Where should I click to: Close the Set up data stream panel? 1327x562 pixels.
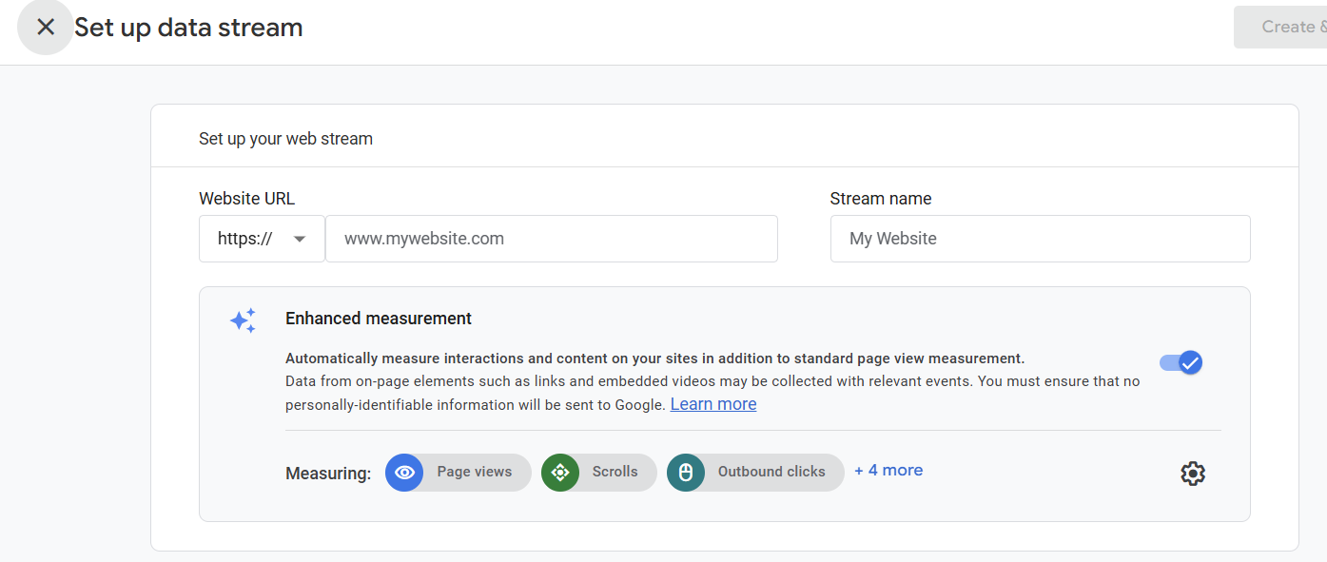[45, 27]
